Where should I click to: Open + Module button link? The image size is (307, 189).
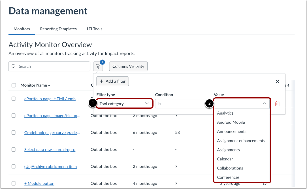(x=39, y=184)
